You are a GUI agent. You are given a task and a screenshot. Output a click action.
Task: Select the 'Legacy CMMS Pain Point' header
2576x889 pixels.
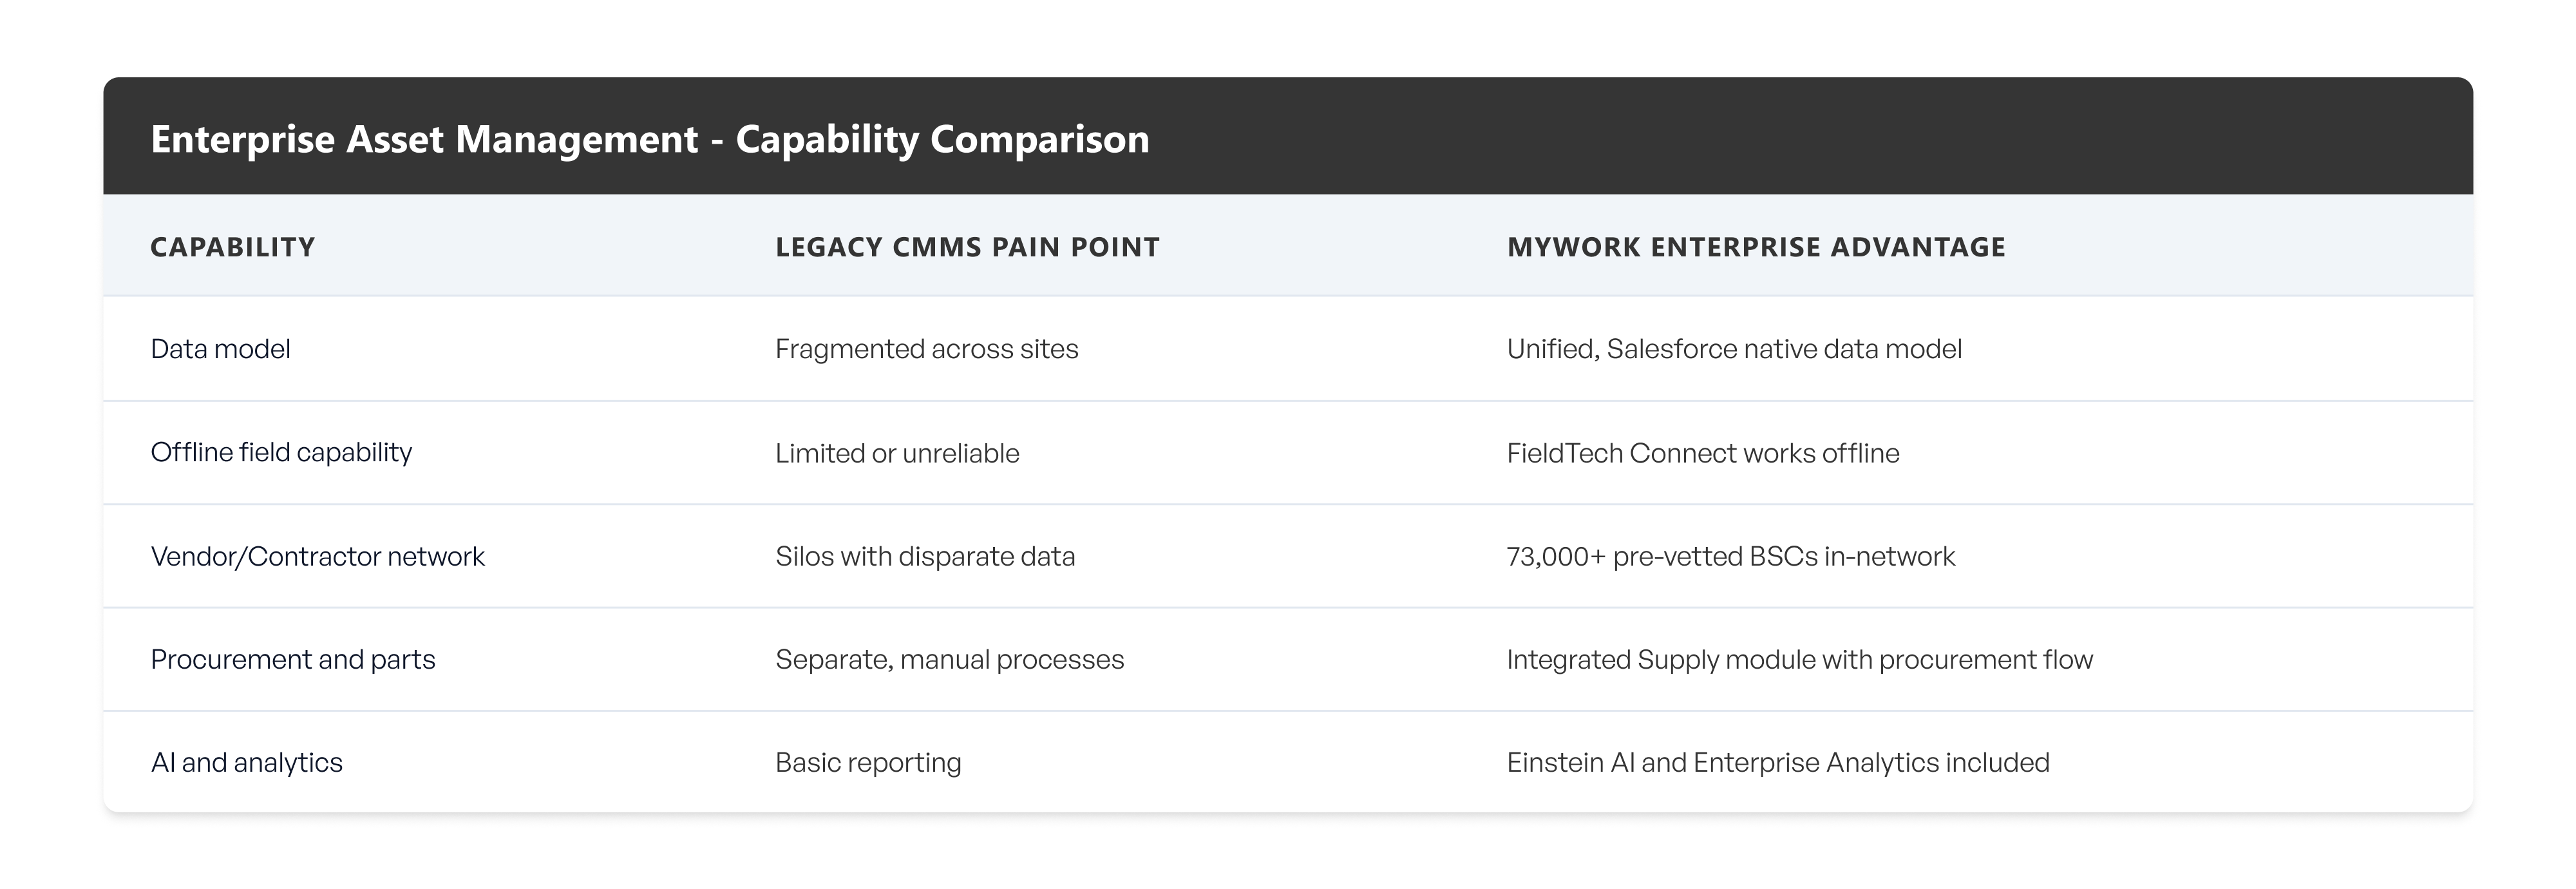967,247
